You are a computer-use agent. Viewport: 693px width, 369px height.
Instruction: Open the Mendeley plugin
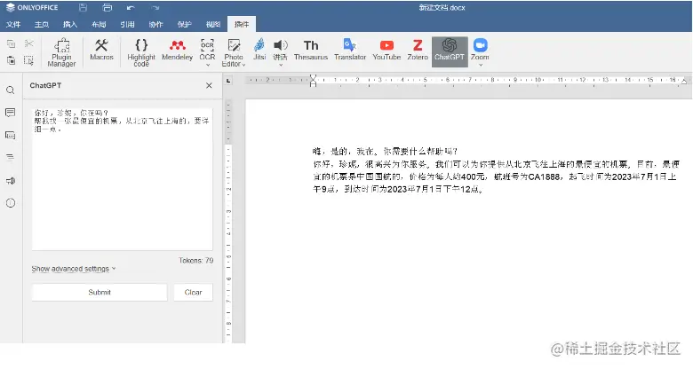point(177,49)
